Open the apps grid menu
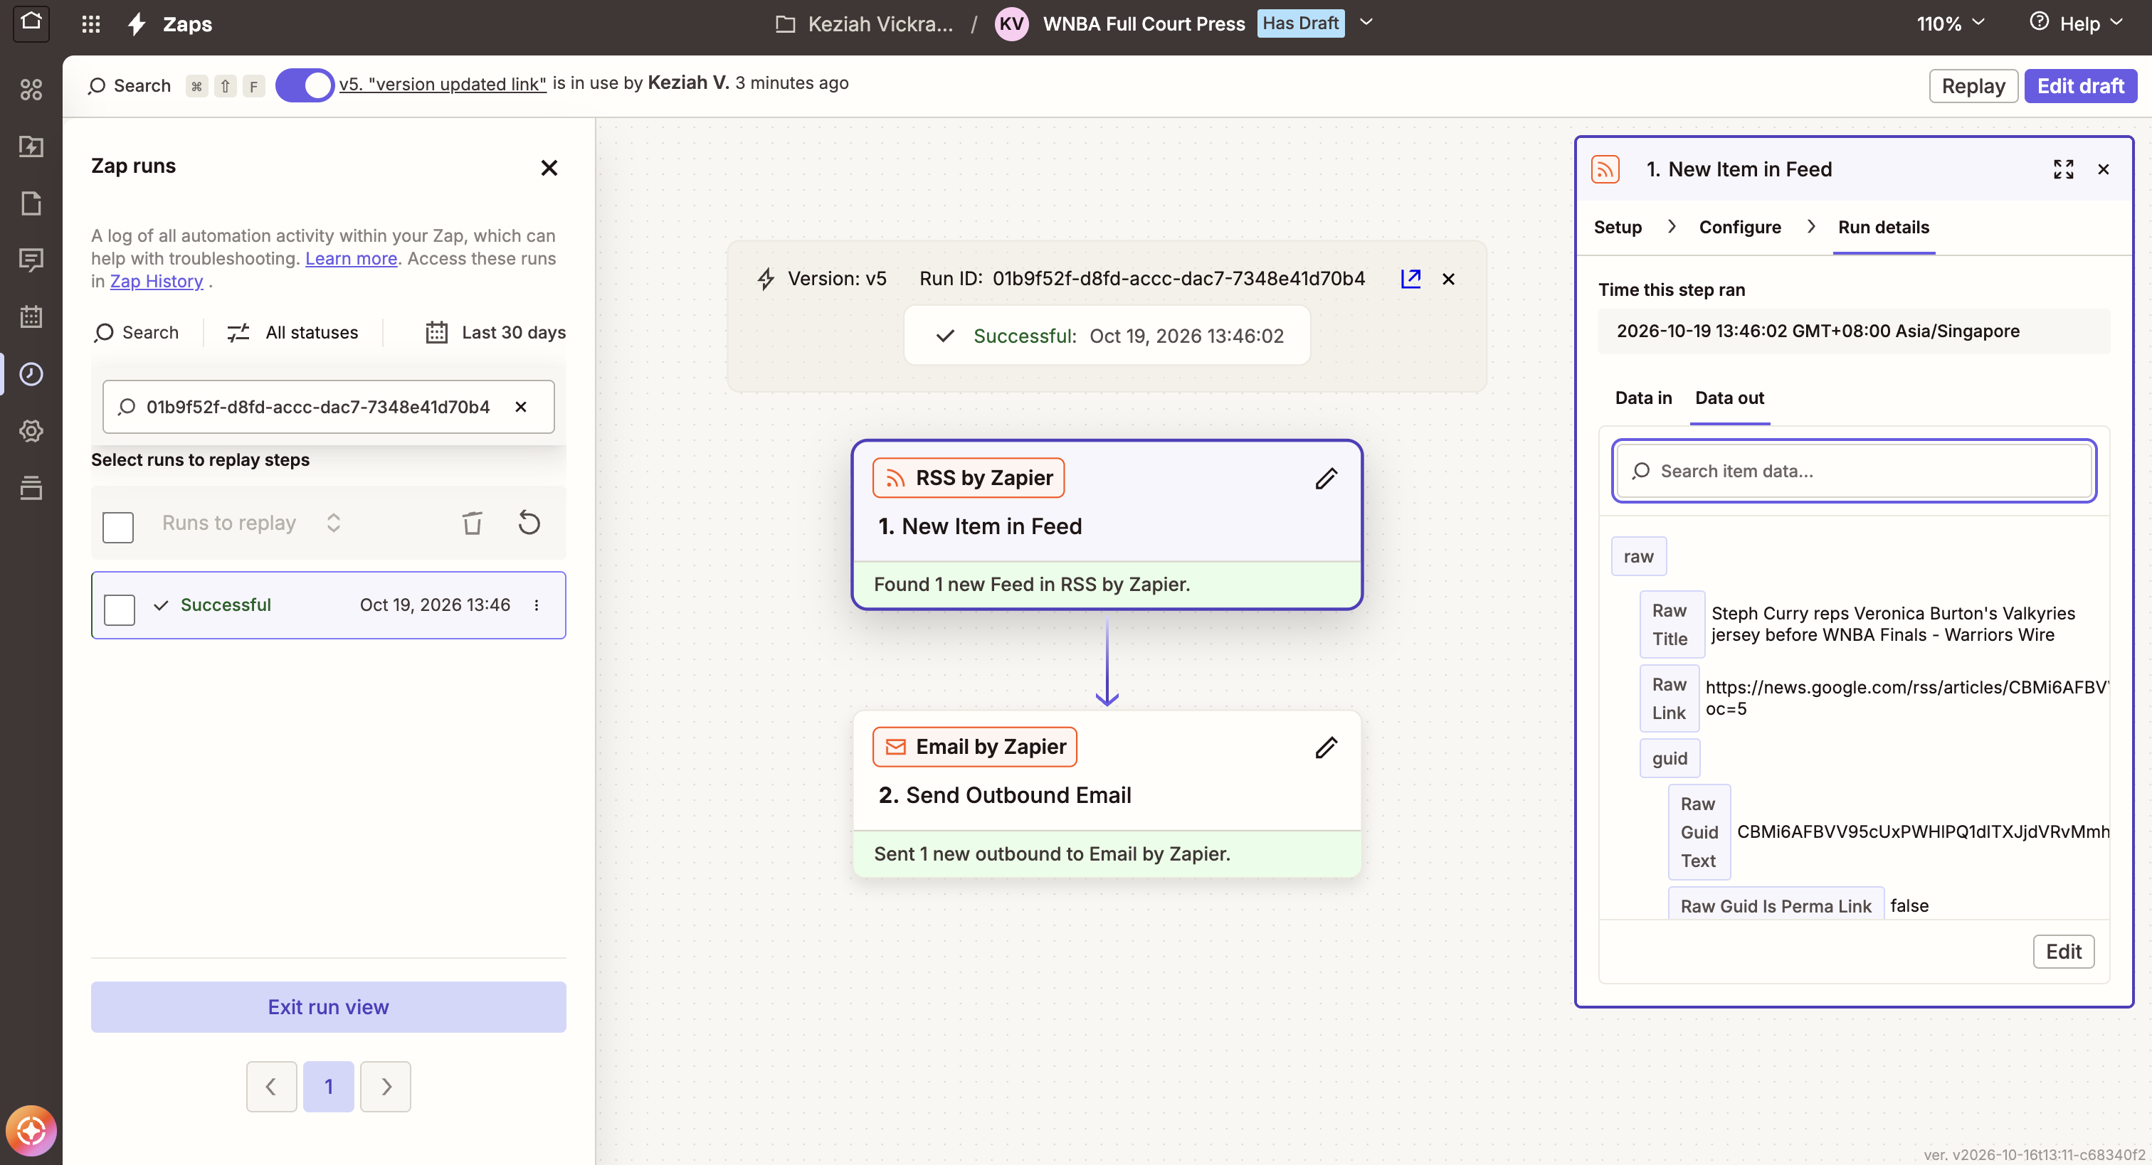The width and height of the screenshot is (2152, 1165). 91,23
